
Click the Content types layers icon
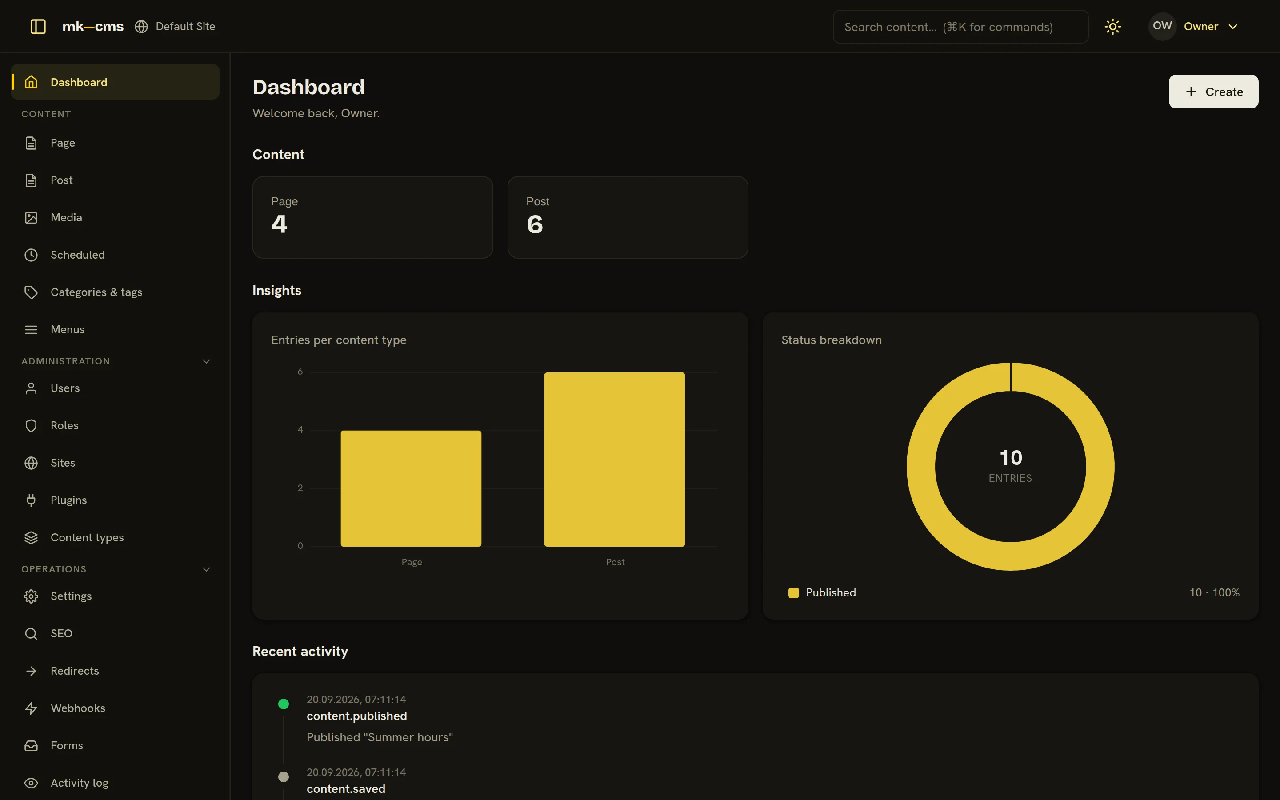[x=31, y=538]
